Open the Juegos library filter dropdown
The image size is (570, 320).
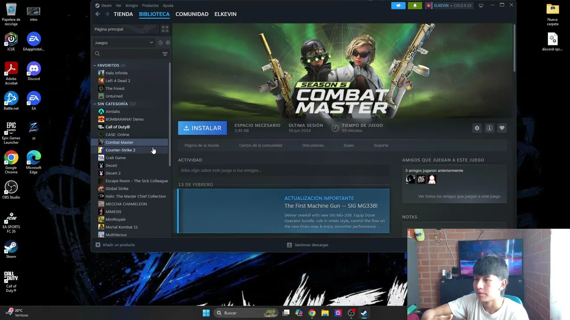coord(124,43)
